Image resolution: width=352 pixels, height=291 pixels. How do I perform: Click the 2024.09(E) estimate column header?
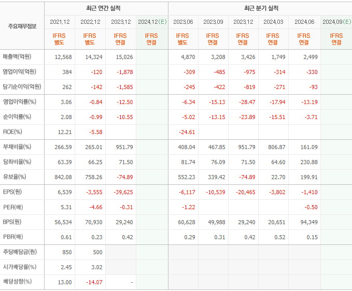(336, 22)
